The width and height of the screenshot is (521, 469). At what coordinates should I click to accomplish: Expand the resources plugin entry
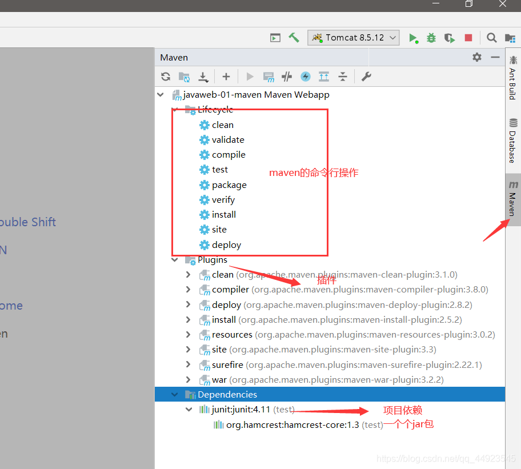[x=189, y=334]
